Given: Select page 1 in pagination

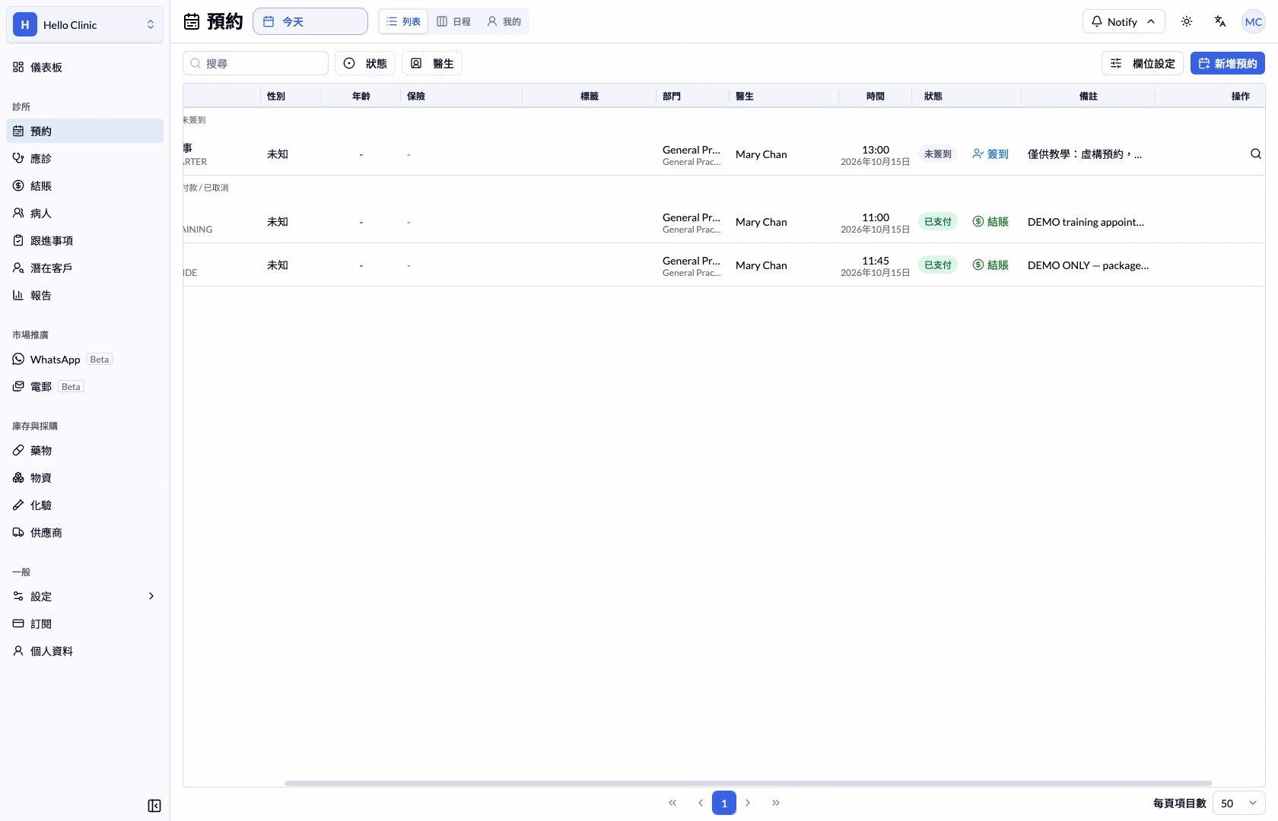Looking at the screenshot, I should [724, 803].
